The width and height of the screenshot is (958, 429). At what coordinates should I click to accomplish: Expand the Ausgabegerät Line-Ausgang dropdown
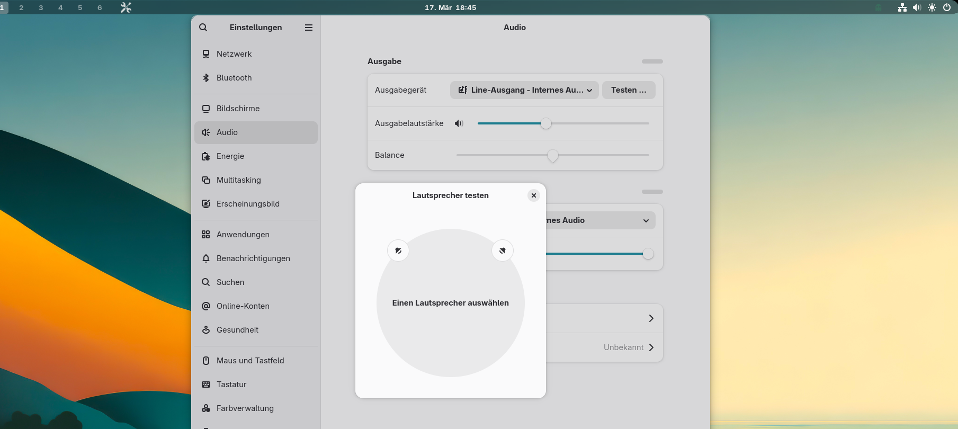point(524,90)
